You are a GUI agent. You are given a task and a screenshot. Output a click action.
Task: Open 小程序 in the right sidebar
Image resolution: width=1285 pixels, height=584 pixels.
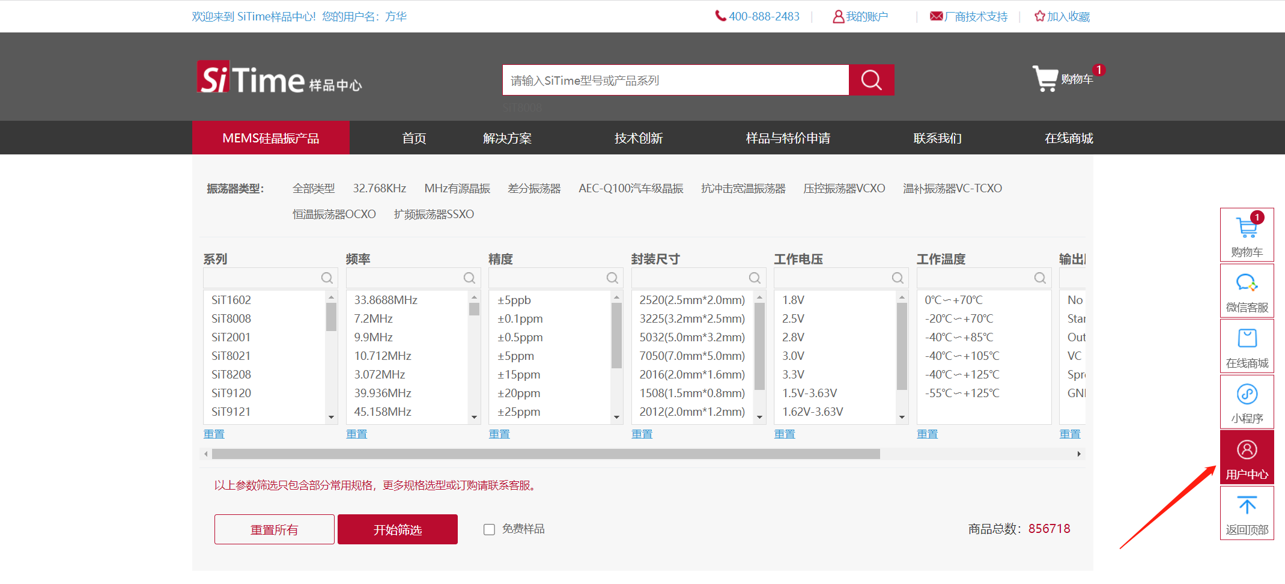[x=1247, y=402]
